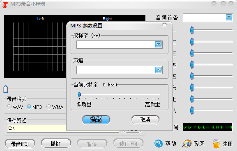Start recording with 录音(F3) button
The height and width of the screenshot is (151, 237).
tap(20, 144)
